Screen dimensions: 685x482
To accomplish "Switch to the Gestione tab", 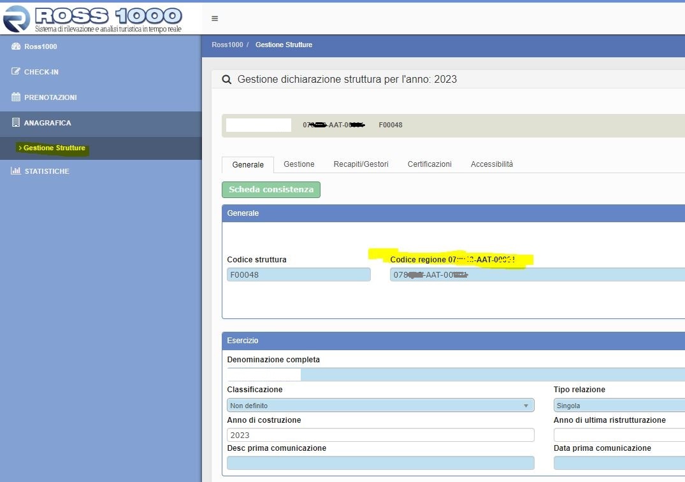I will pyautogui.click(x=299, y=164).
